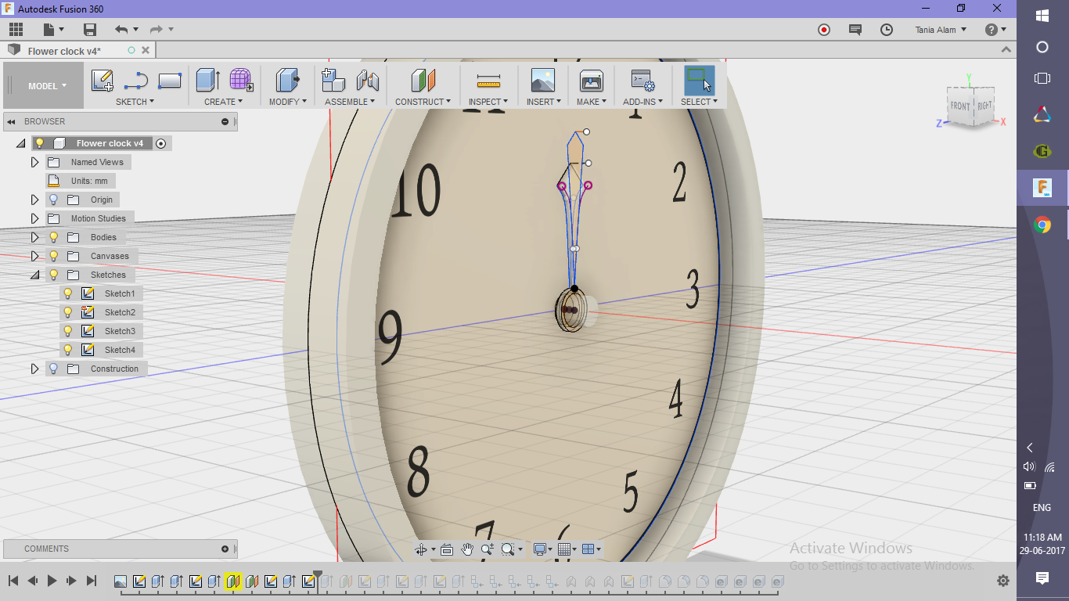This screenshot has width=1069, height=601.
Task: Open the INSPECT menu
Action: (488, 102)
